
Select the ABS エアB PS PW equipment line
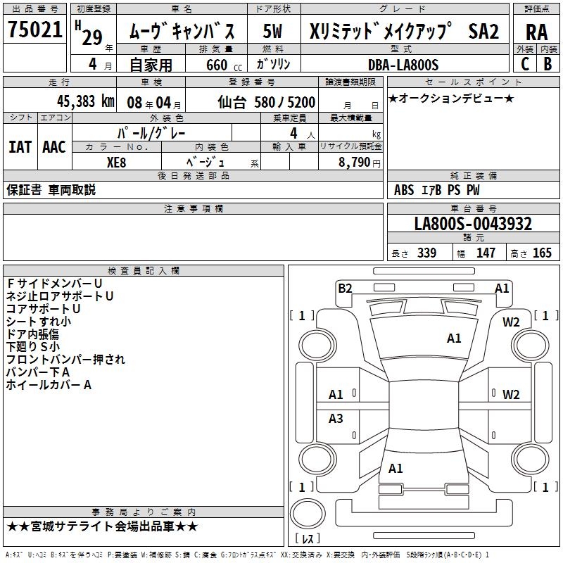coord(436,190)
